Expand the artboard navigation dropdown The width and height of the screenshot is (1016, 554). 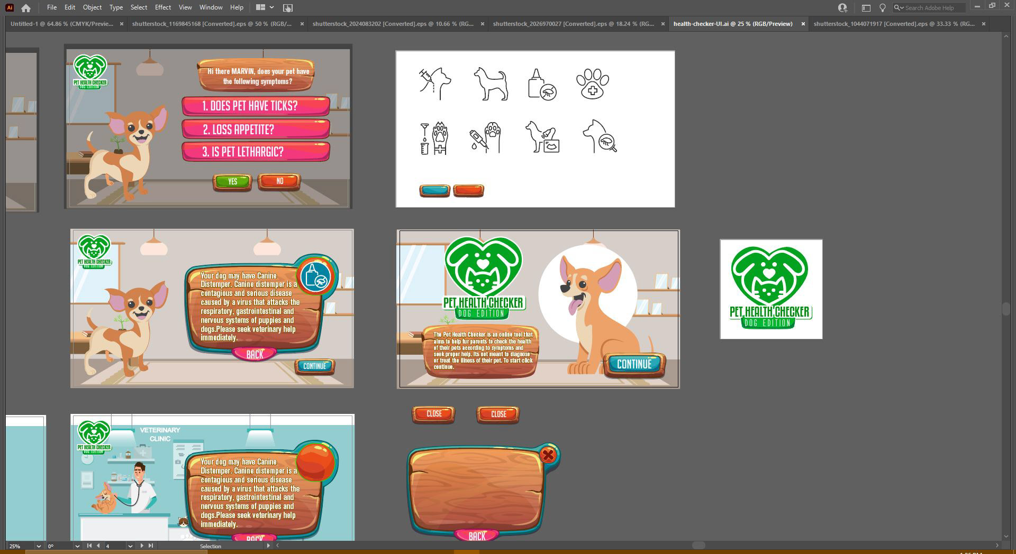[130, 546]
